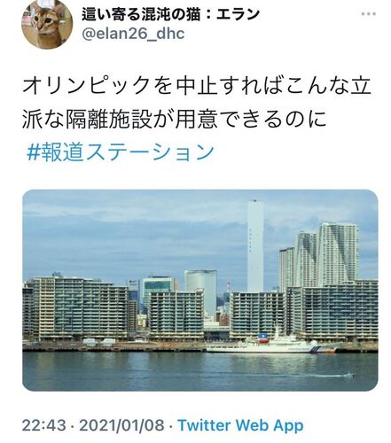Screen dimensions: 391x443
Task: Open the cat profile avatar
Action: coord(47,23)
